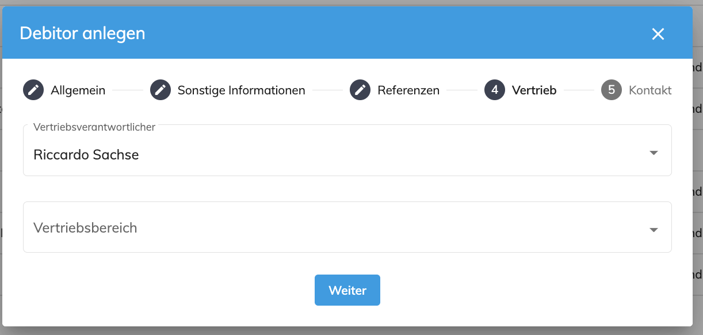Expand the Vertriebsverantwortlicher dropdown arrow
703x335 pixels.
(x=654, y=153)
